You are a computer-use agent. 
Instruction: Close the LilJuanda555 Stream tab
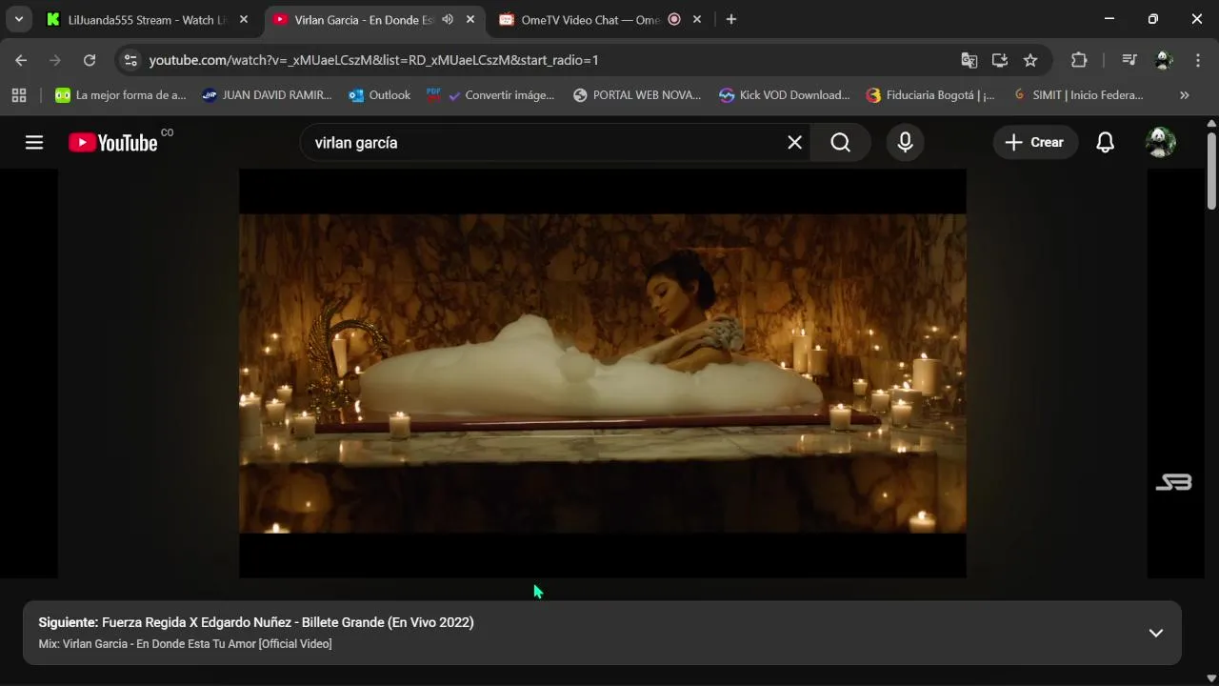(244, 19)
